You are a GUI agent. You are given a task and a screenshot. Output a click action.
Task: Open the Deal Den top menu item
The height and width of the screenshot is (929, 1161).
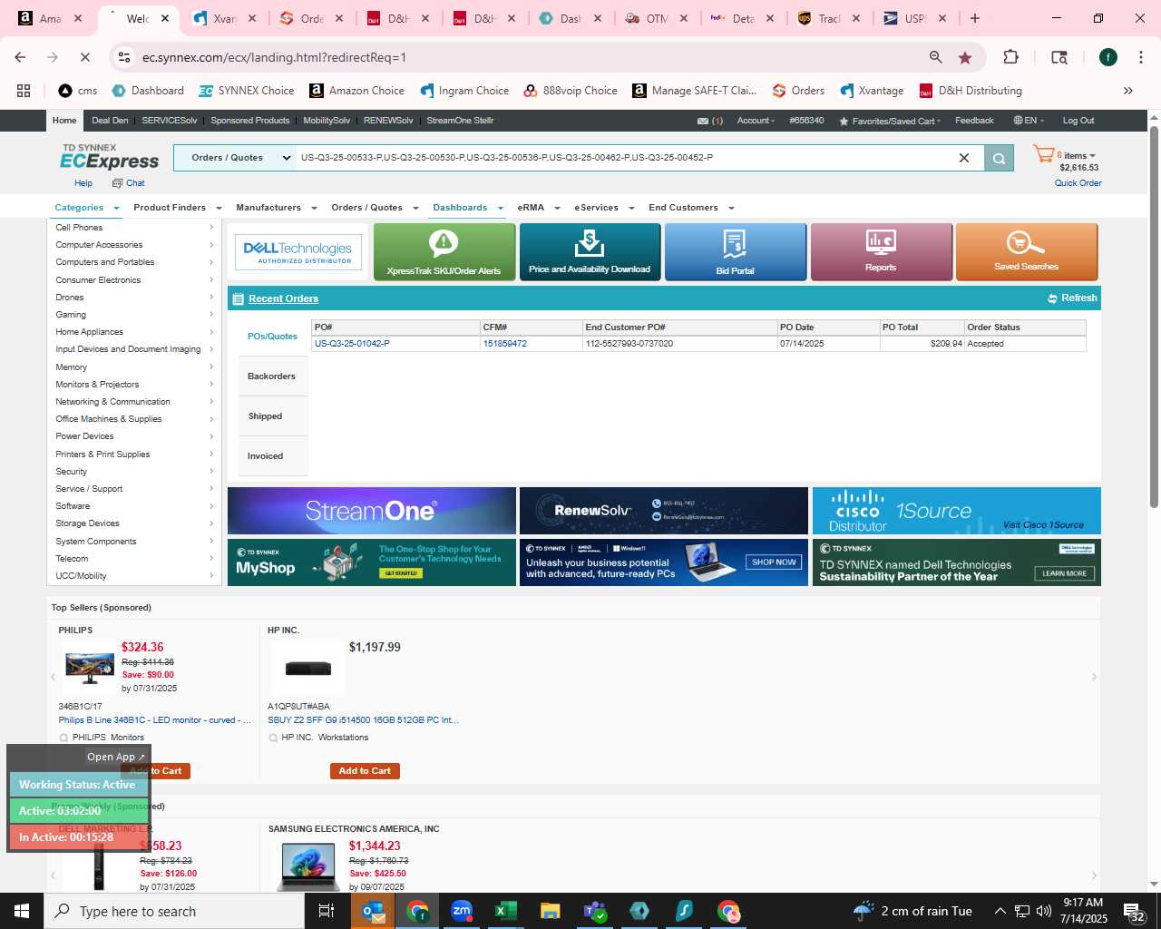click(x=110, y=121)
